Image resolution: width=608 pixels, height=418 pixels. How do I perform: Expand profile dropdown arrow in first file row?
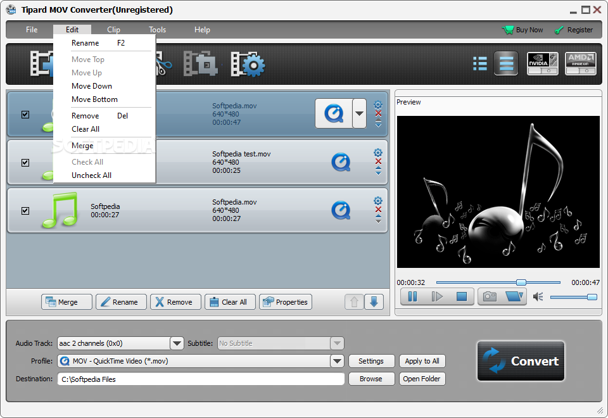click(360, 113)
